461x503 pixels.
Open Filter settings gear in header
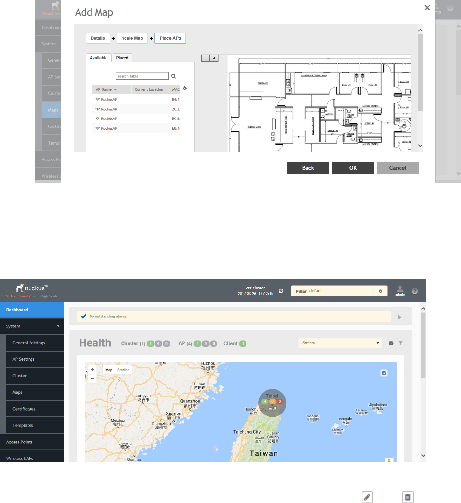(x=380, y=291)
